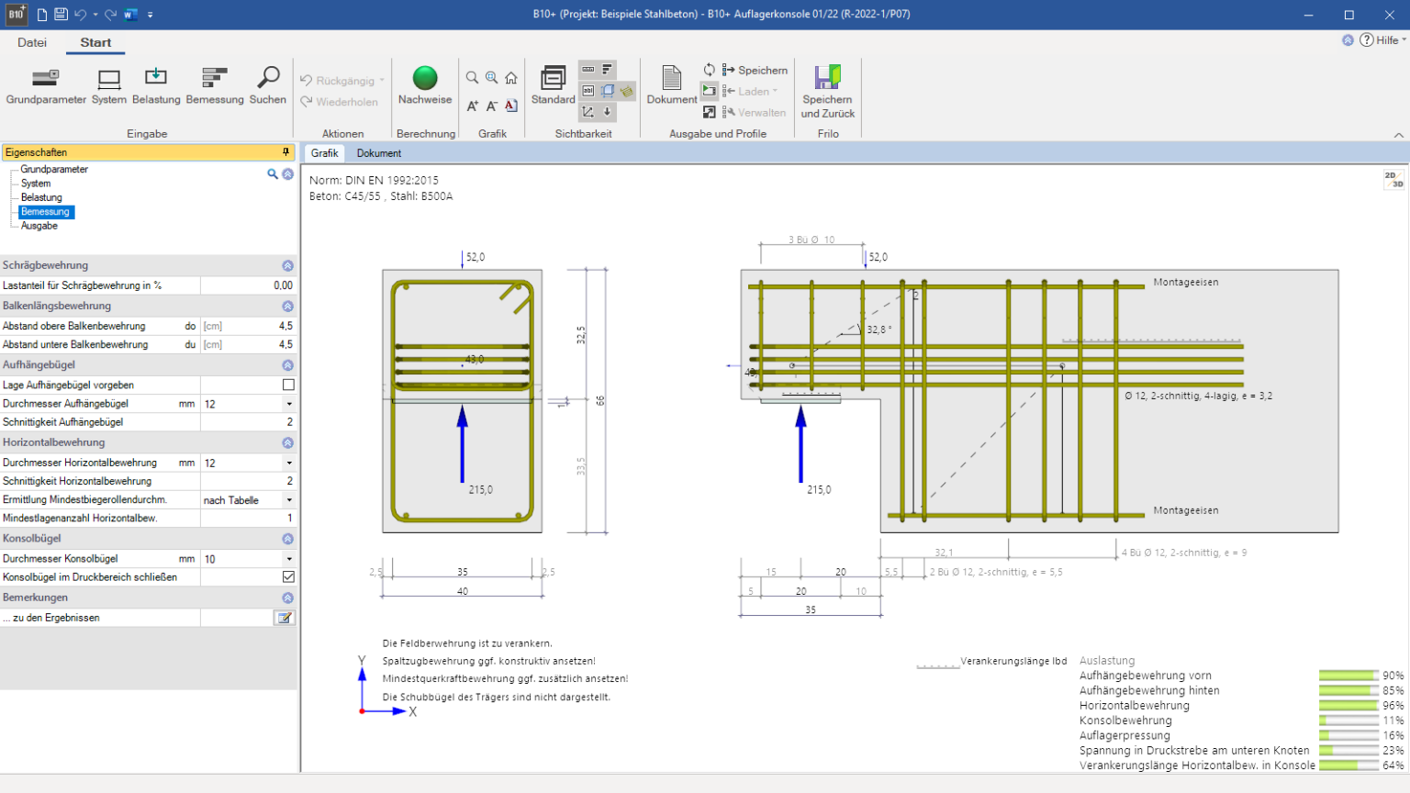The image size is (1410, 793).
Task: Click Horizontalbewehrung utilization bar
Action: (x=1348, y=706)
